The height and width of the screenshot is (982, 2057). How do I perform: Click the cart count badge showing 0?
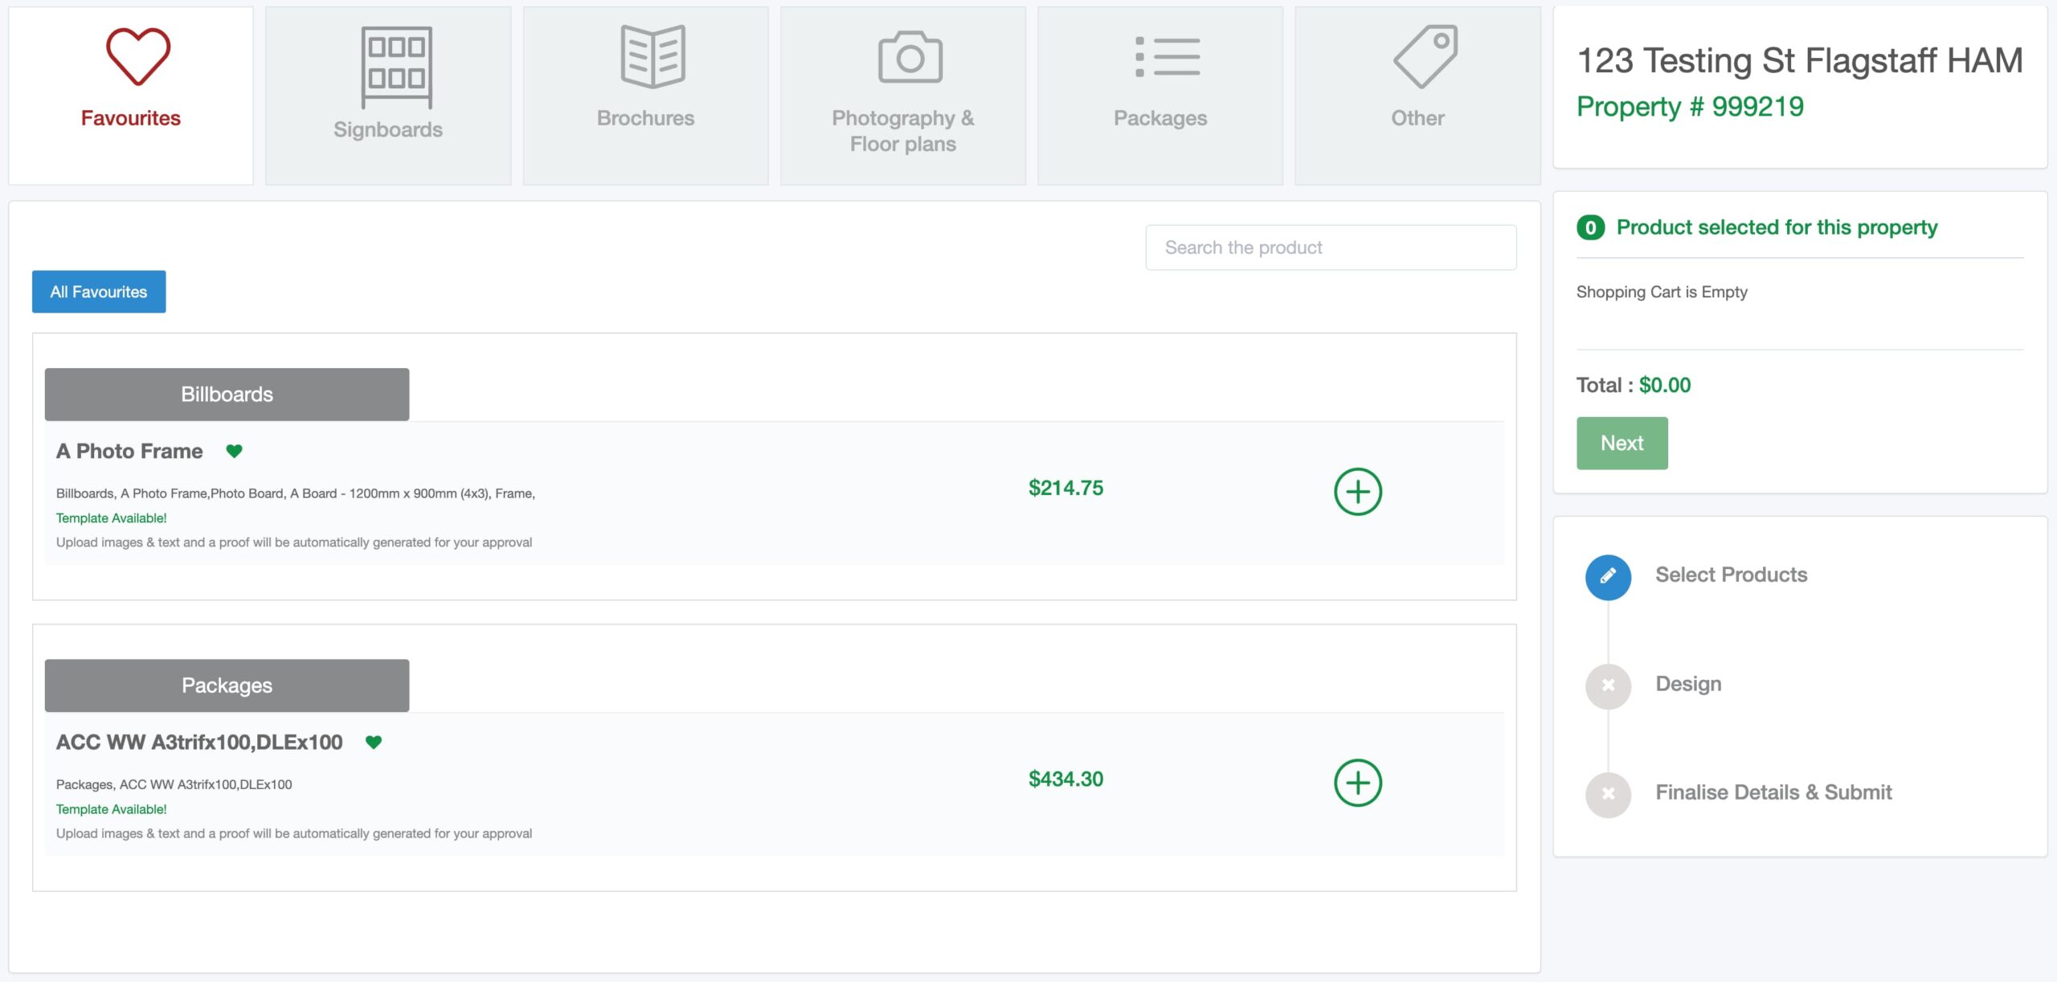pyautogui.click(x=1590, y=228)
